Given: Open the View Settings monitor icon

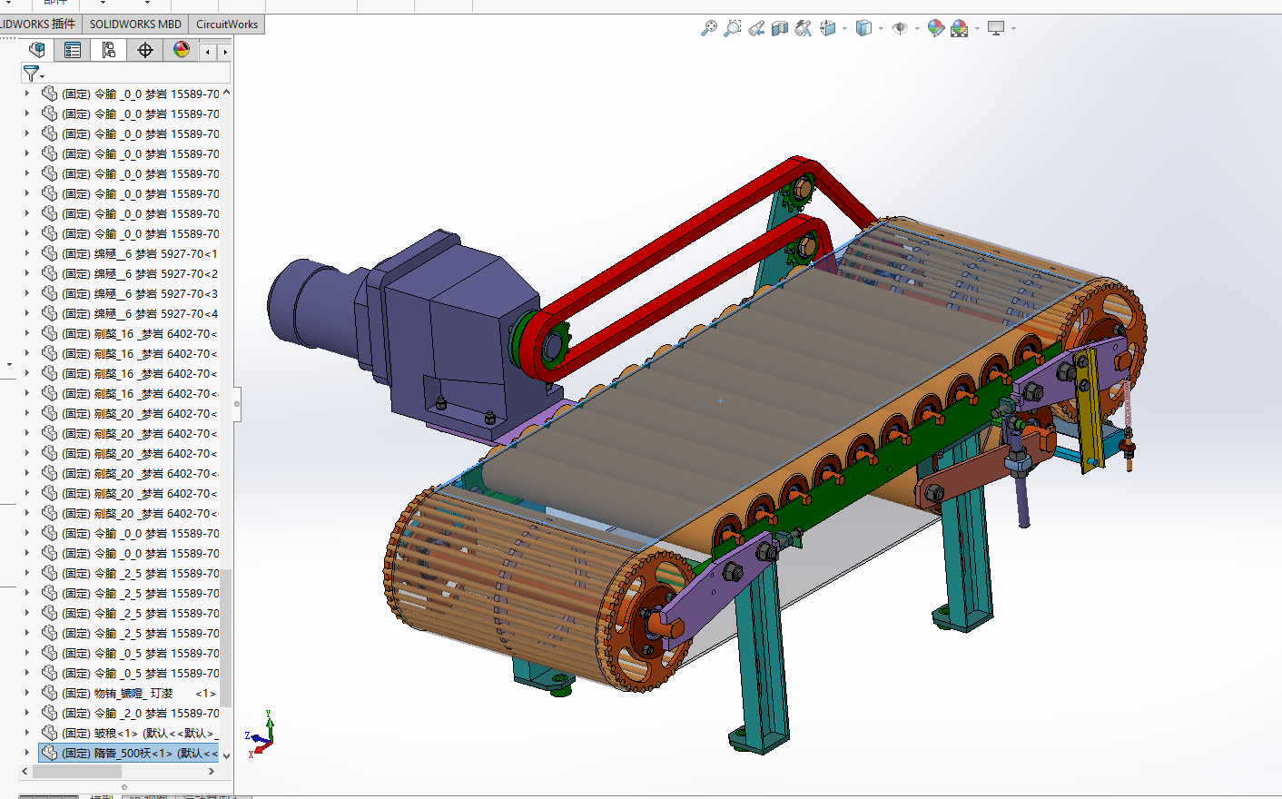Looking at the screenshot, I should 996,29.
